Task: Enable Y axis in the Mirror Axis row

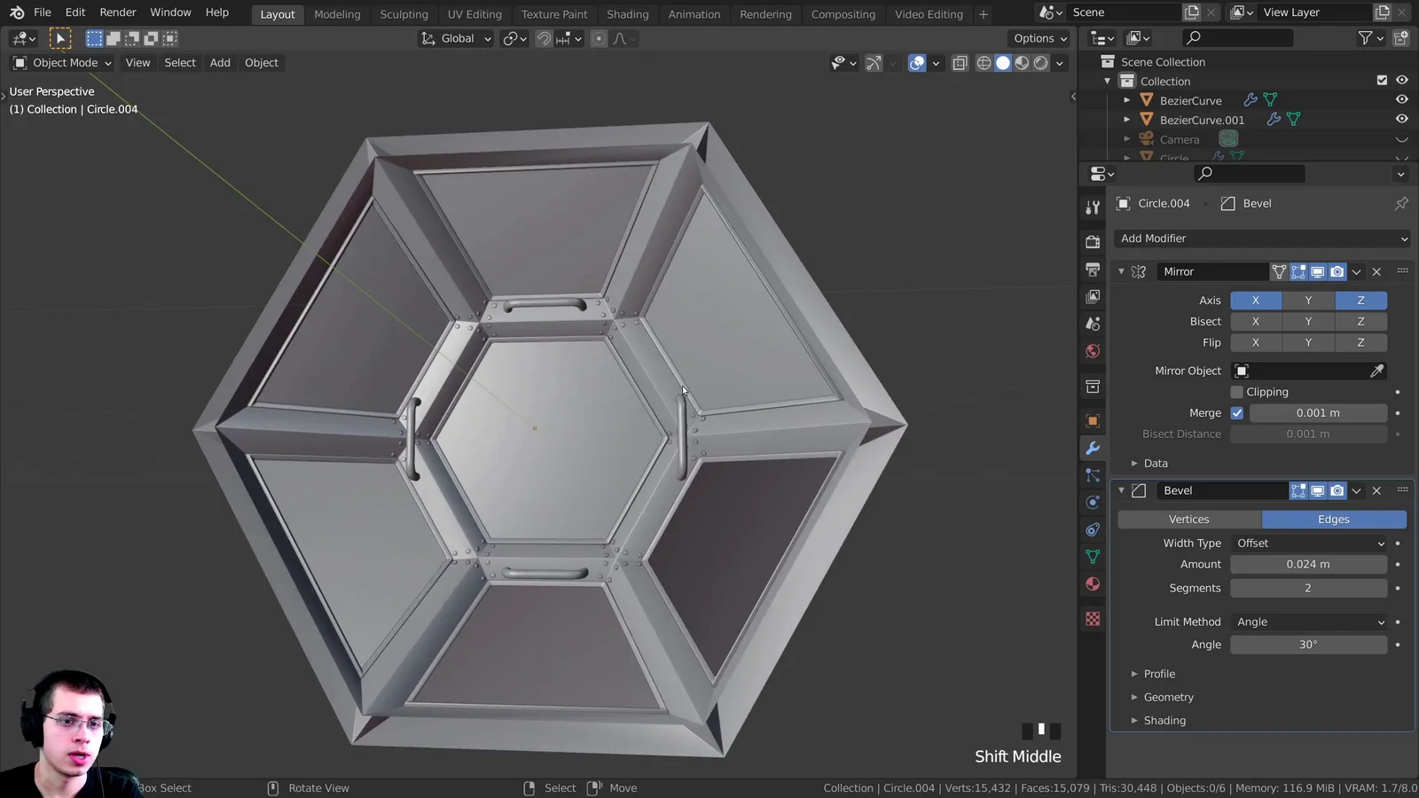Action: [x=1308, y=301]
